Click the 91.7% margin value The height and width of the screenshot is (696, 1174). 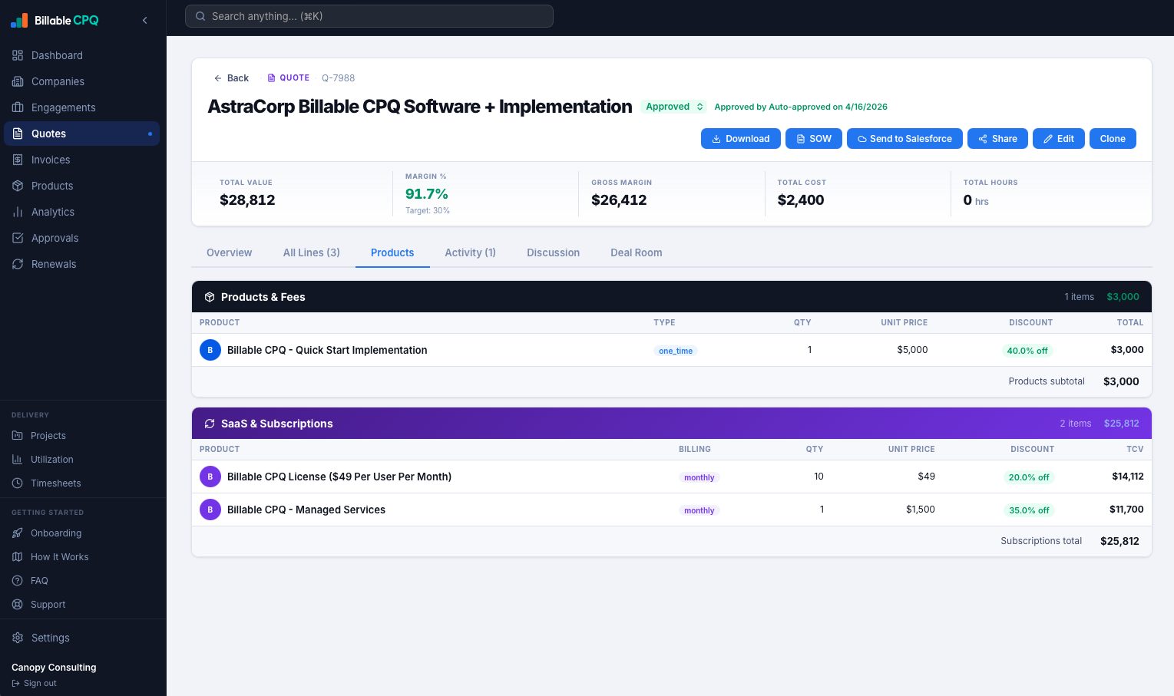tap(427, 194)
